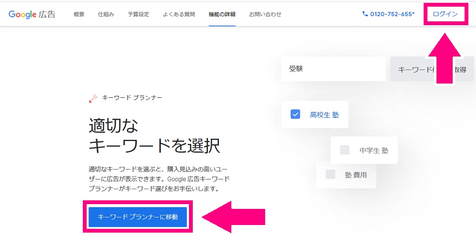Click the キーワード プランナー label text

[132, 98]
